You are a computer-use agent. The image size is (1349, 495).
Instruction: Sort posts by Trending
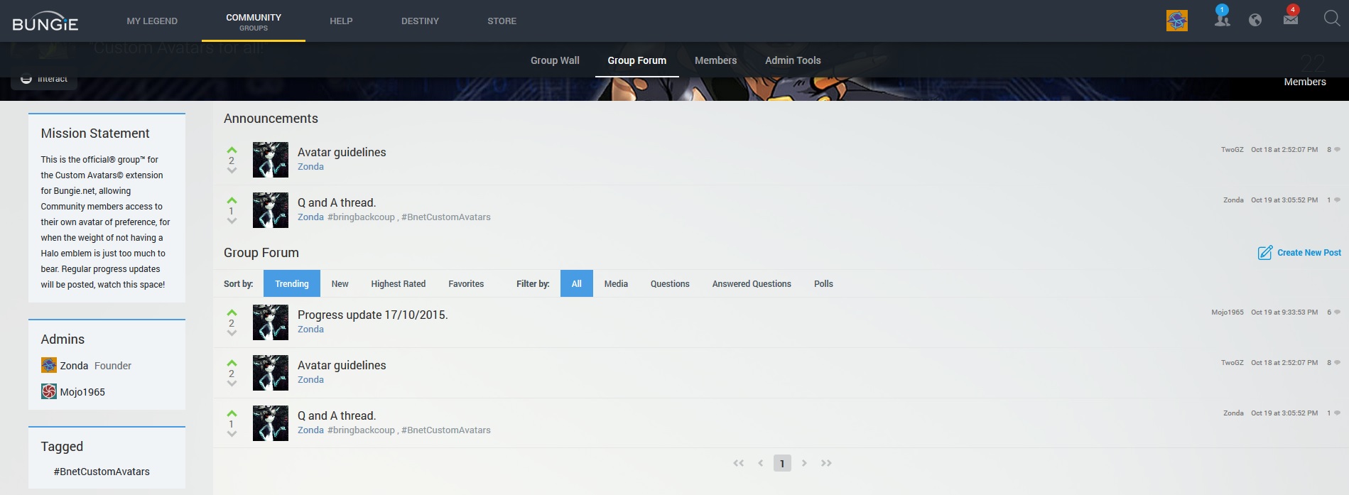point(292,283)
